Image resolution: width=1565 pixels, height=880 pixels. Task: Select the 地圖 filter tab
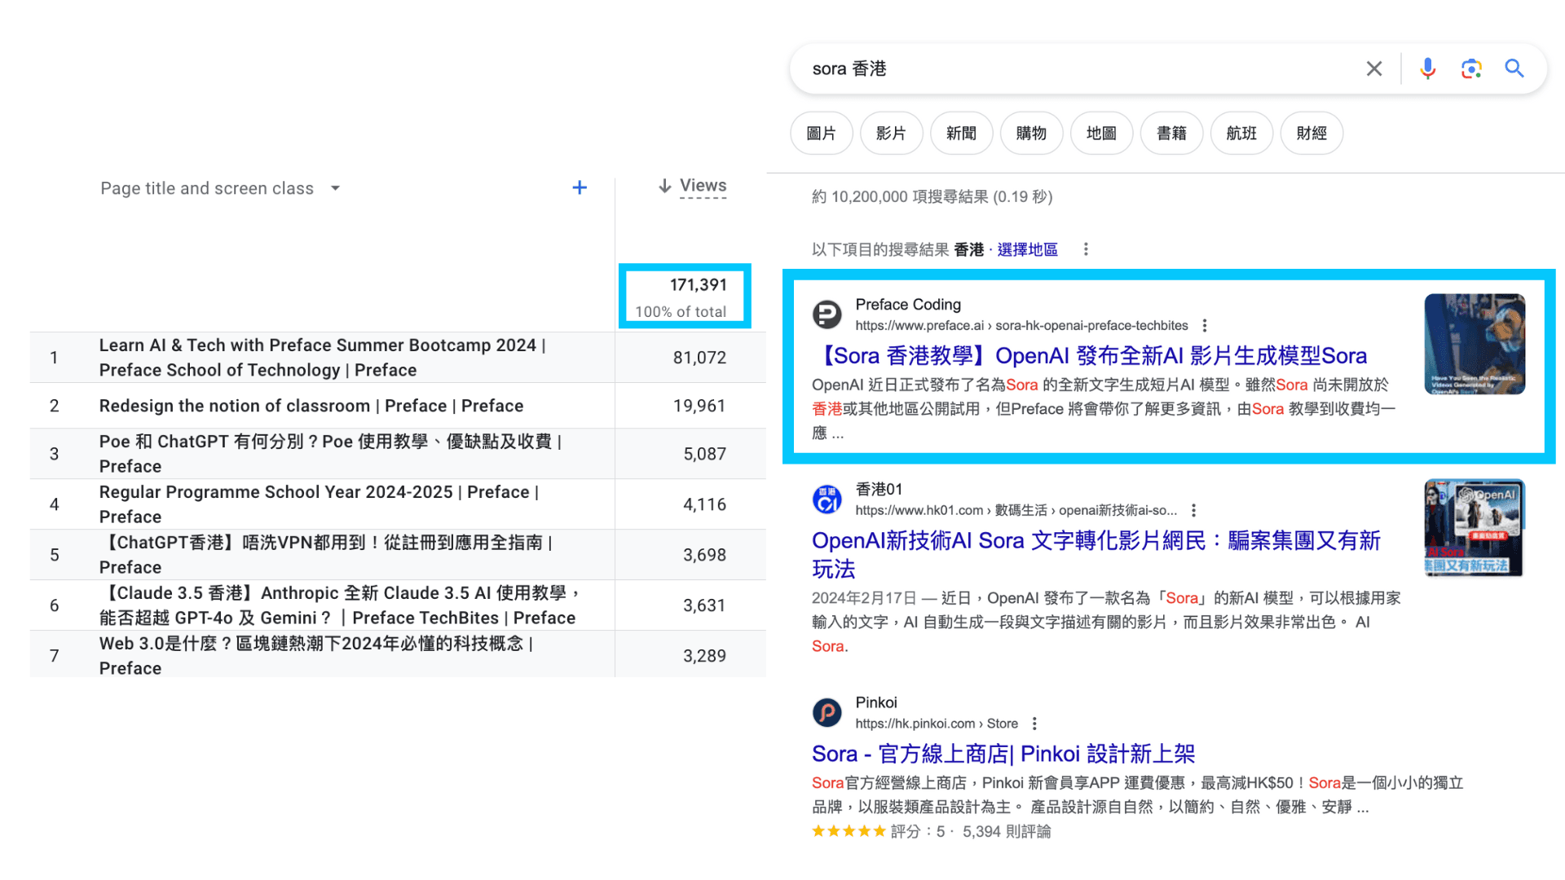pyautogui.click(x=1102, y=133)
